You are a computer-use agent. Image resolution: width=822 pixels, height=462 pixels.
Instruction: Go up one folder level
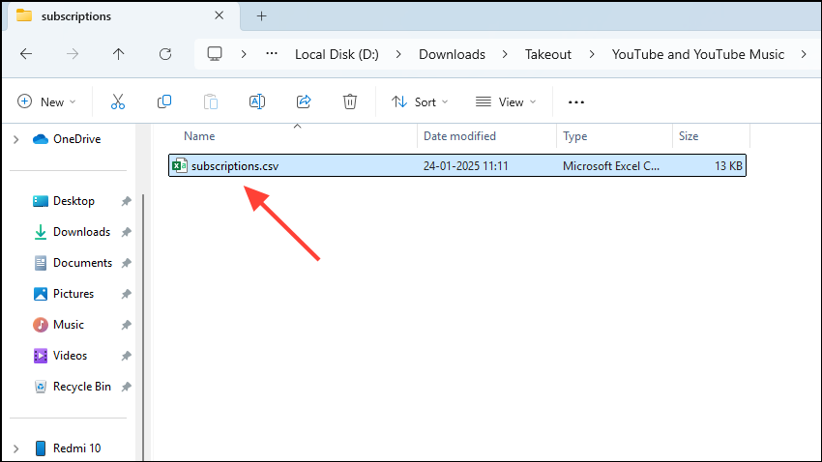(119, 54)
